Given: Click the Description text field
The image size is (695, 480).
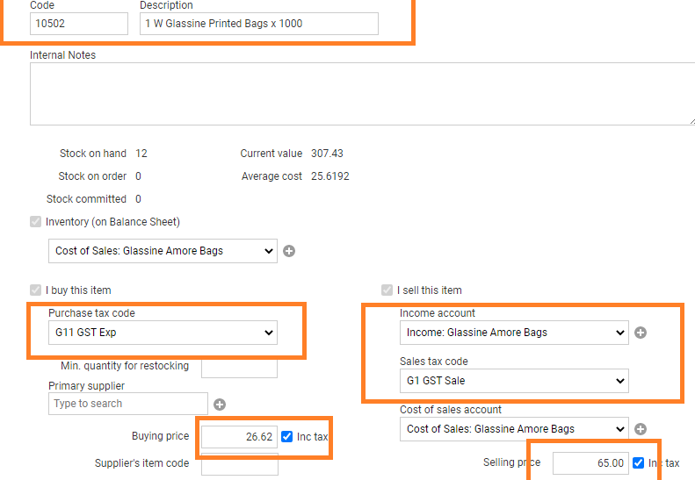Looking at the screenshot, I should 258,24.
